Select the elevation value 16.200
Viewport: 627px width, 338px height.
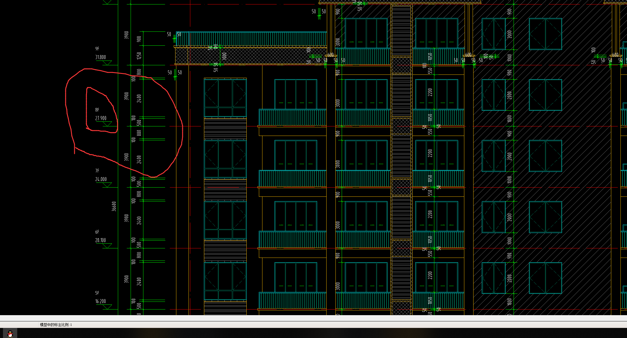pos(101,301)
